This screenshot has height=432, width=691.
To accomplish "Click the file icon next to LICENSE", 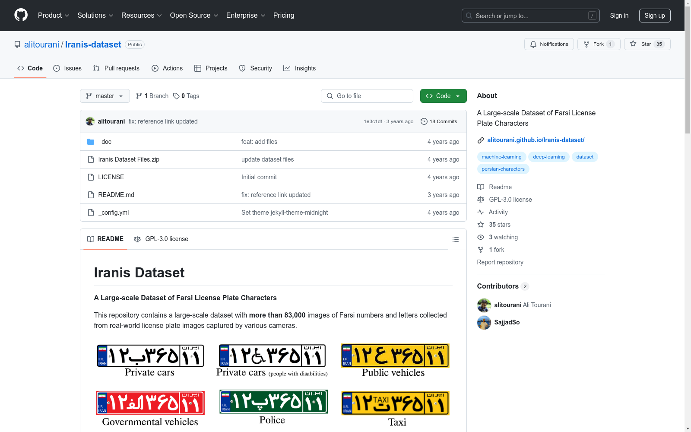I will pos(91,177).
